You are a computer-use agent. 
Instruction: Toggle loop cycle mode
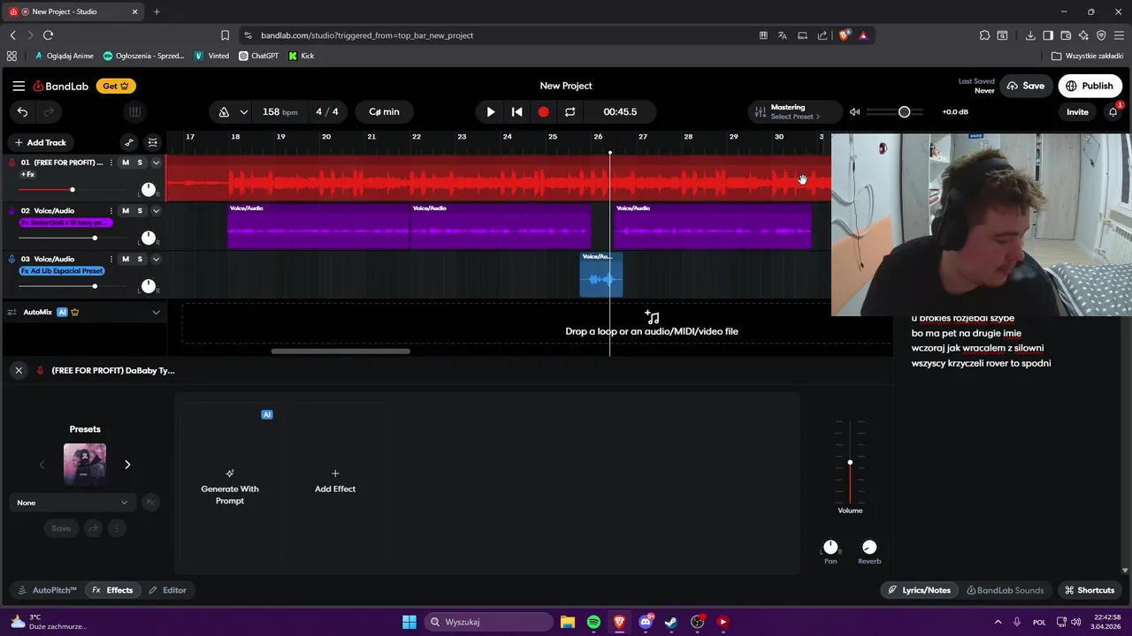tap(570, 112)
